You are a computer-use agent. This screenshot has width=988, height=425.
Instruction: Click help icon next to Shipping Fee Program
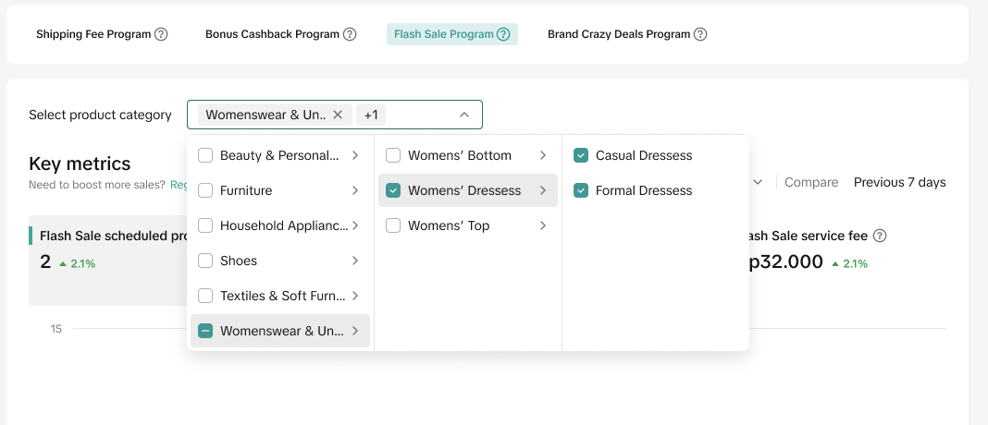click(x=161, y=34)
